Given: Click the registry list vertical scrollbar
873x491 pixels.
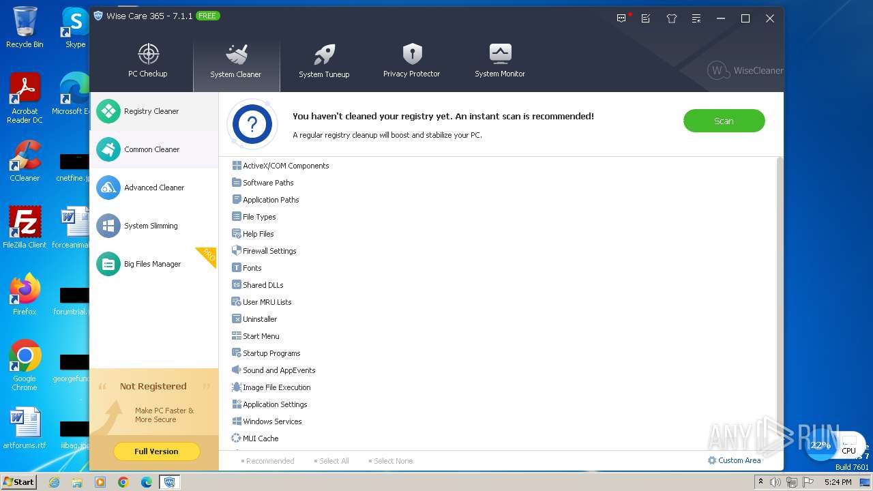Looking at the screenshot, I should [780, 303].
